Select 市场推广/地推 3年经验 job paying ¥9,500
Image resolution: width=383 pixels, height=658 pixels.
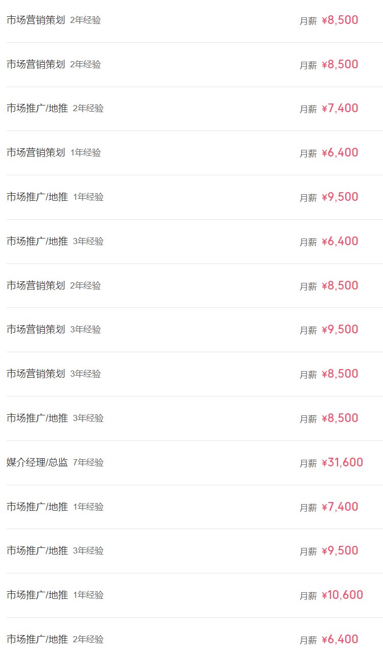pyautogui.click(x=37, y=551)
